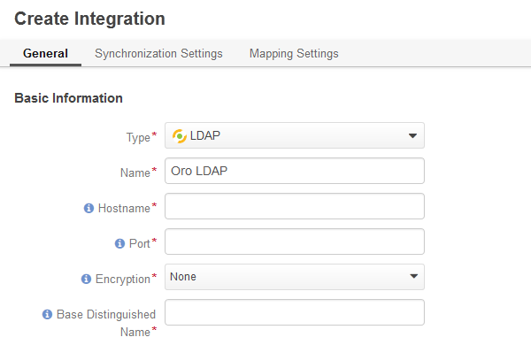Open the Encryption dropdown showing None

pyautogui.click(x=295, y=277)
